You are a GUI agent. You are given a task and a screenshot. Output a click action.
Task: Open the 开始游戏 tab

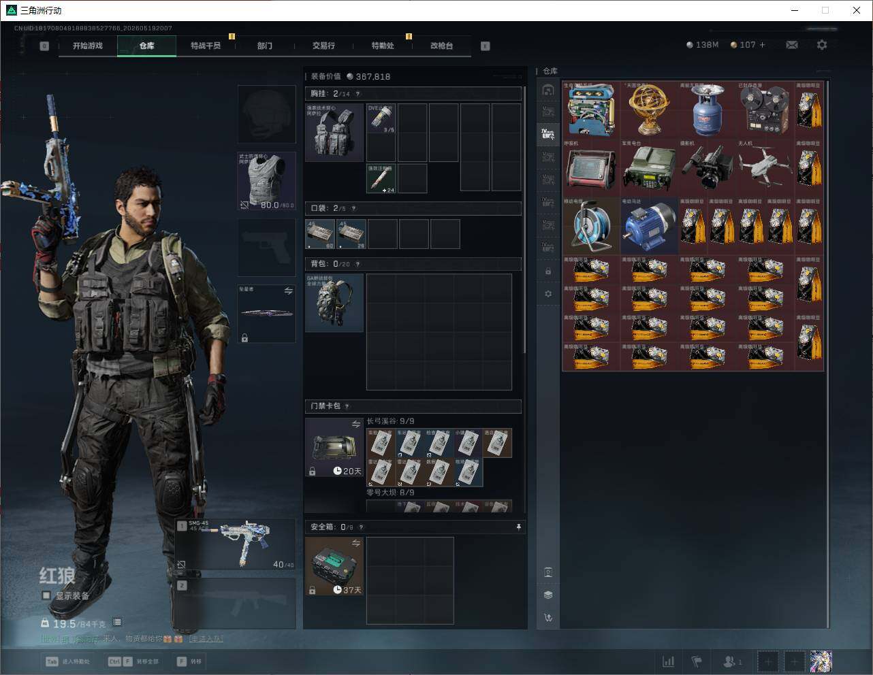point(88,46)
